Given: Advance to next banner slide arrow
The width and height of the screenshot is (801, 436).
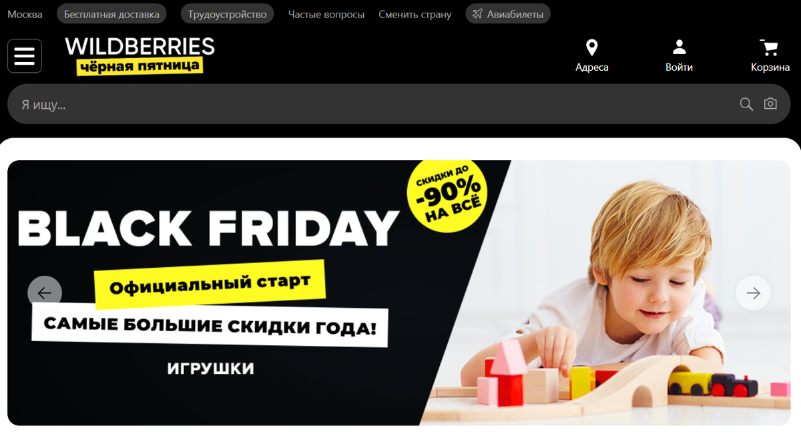Looking at the screenshot, I should coord(753,293).
